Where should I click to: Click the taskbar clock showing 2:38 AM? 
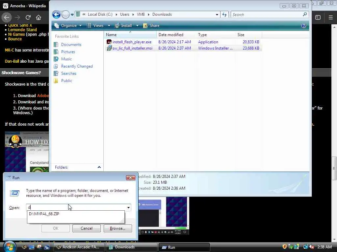(x=324, y=247)
